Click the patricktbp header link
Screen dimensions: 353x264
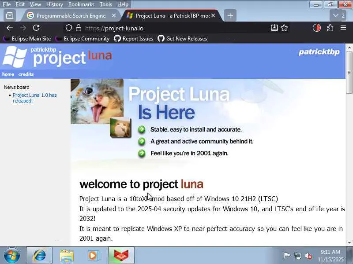(x=319, y=52)
